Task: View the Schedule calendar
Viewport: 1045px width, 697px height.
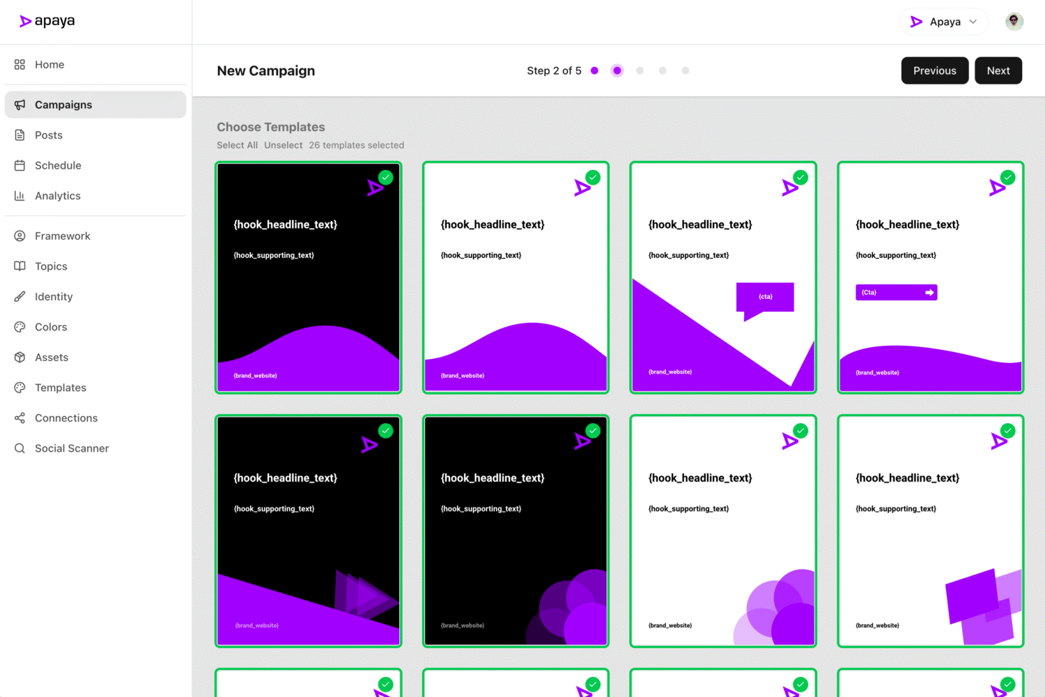Action: [x=58, y=165]
